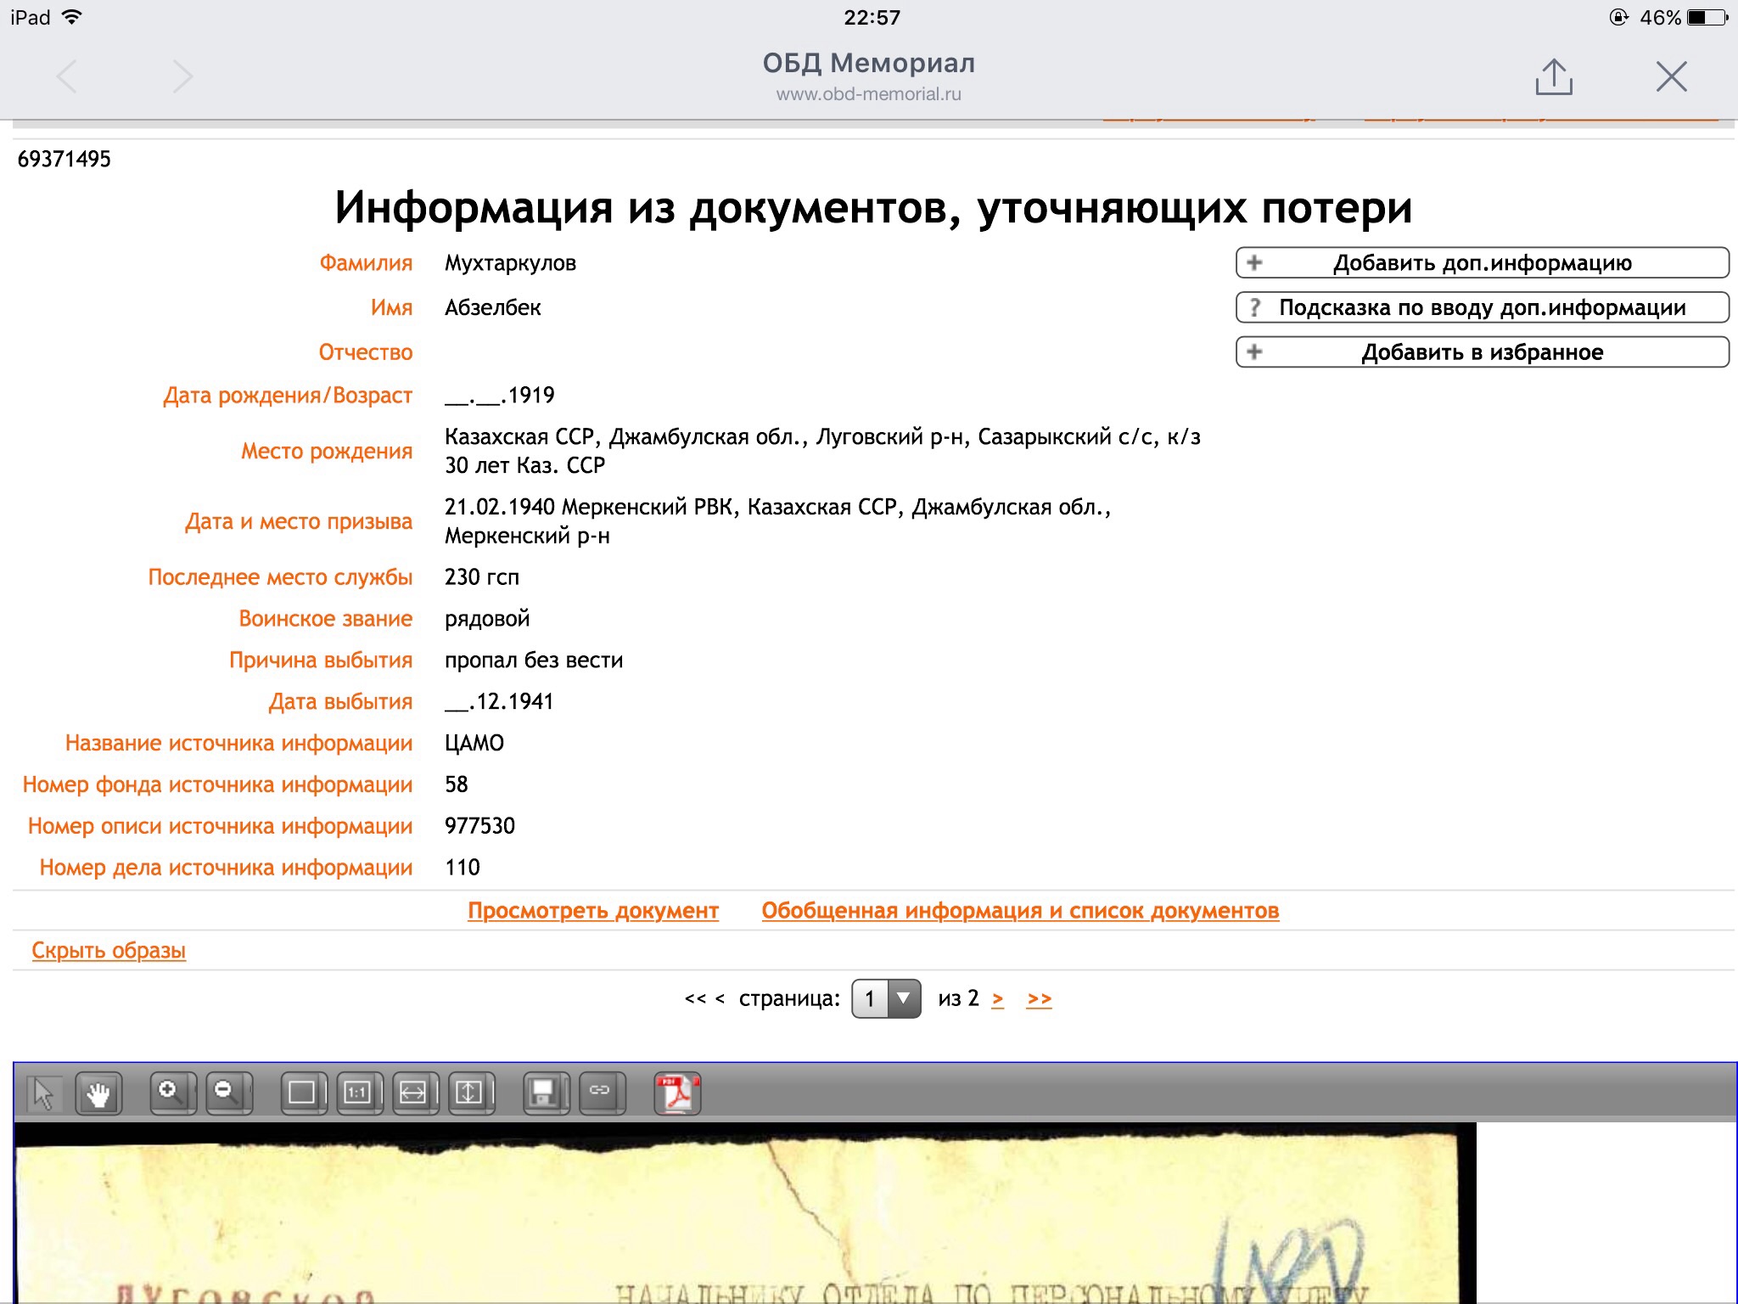Set document zoom to 1:1
This screenshot has height=1304, width=1738.
click(x=359, y=1093)
